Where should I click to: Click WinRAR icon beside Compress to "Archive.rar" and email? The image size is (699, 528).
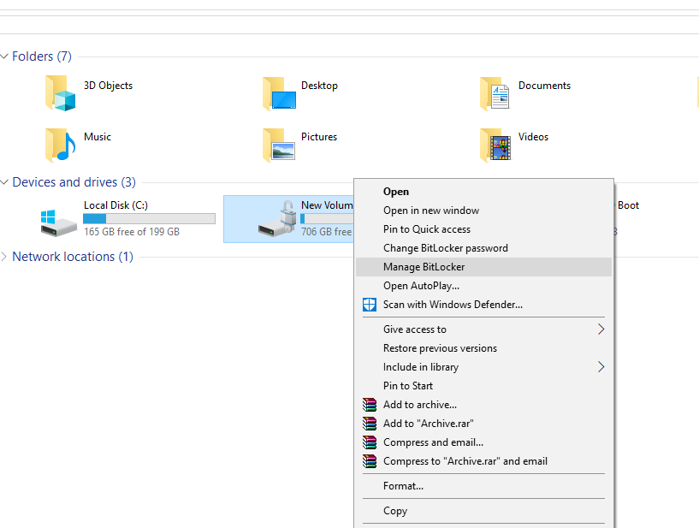[369, 461]
